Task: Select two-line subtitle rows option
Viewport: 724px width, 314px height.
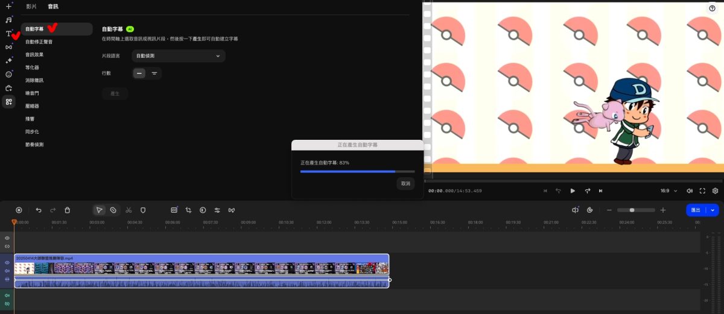Action: [x=154, y=73]
